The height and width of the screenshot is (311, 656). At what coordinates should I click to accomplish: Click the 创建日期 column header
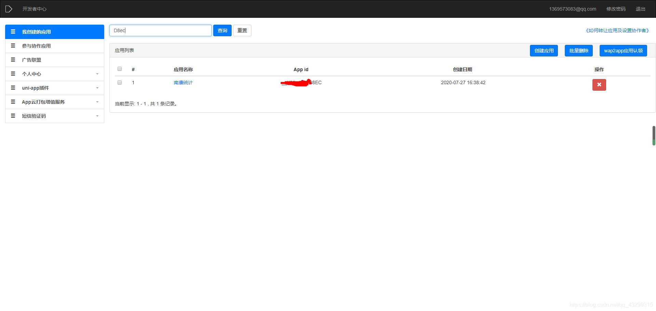pos(463,69)
